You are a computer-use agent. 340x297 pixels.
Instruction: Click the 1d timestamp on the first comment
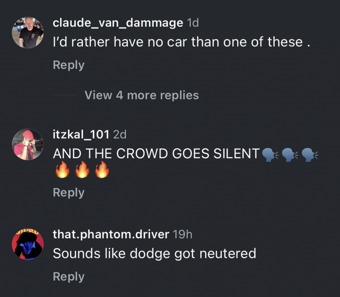193,23
